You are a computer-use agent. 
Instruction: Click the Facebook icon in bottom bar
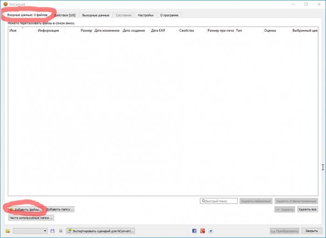pos(194,231)
